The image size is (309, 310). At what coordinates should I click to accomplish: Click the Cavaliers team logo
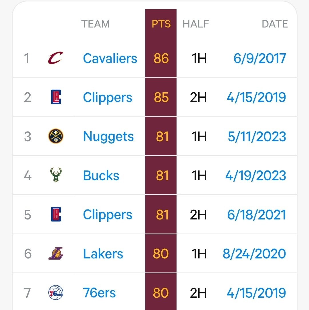click(56, 58)
